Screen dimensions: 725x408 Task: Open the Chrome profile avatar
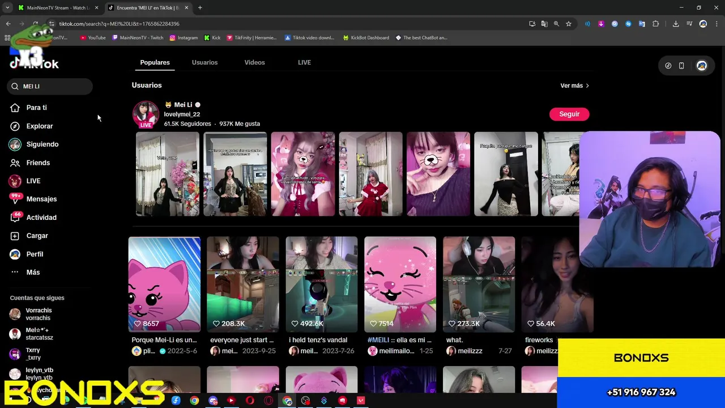(703, 24)
